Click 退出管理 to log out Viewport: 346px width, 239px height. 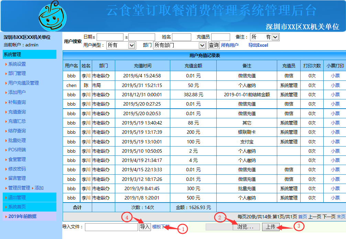pos(17,197)
